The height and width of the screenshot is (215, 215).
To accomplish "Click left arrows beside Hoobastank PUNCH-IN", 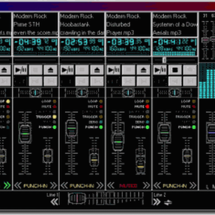I will (x=64, y=185).
